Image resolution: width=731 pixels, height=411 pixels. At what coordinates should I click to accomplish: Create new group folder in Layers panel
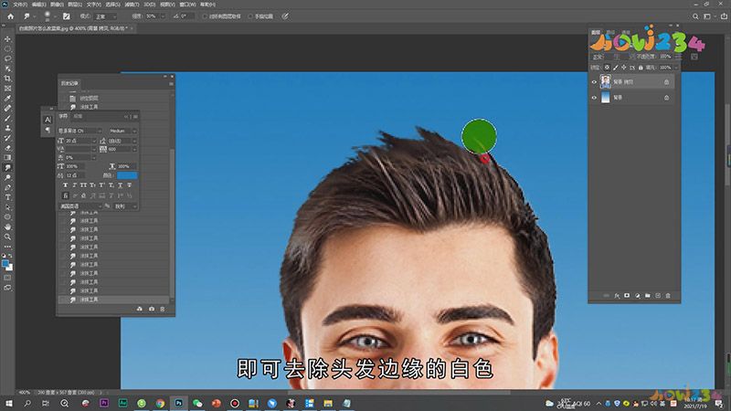tap(648, 295)
